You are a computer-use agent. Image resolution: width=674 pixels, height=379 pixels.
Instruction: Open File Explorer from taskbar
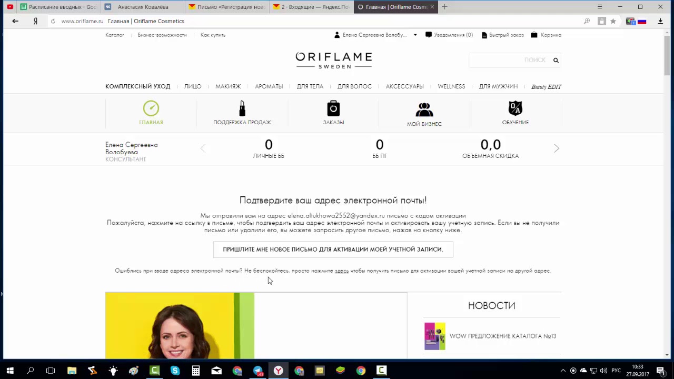(x=72, y=371)
